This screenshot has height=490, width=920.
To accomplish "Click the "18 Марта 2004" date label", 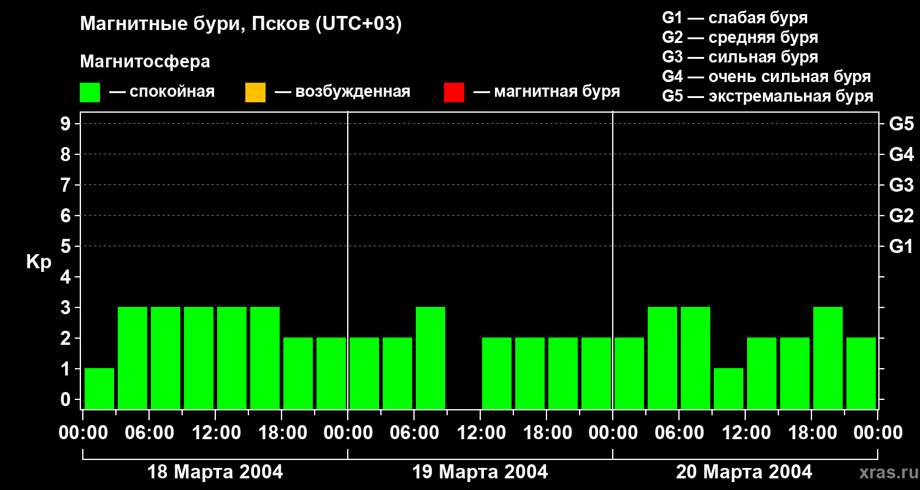I will (x=215, y=472).
